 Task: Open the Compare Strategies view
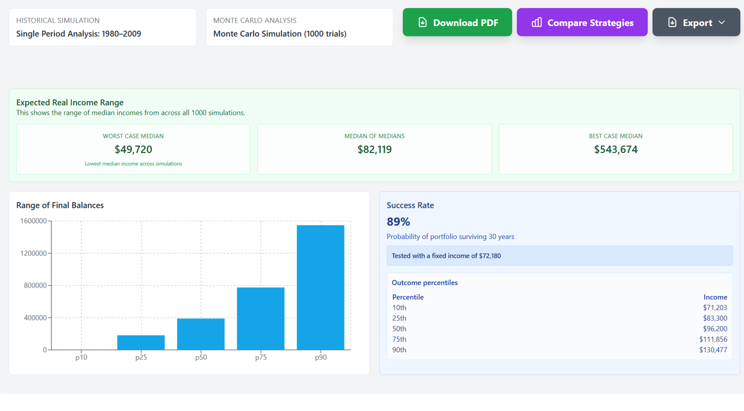(x=582, y=23)
